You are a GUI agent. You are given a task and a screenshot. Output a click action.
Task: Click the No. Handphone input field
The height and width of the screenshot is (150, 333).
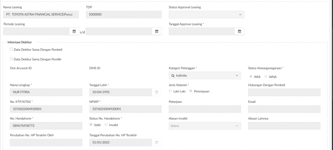46,126
